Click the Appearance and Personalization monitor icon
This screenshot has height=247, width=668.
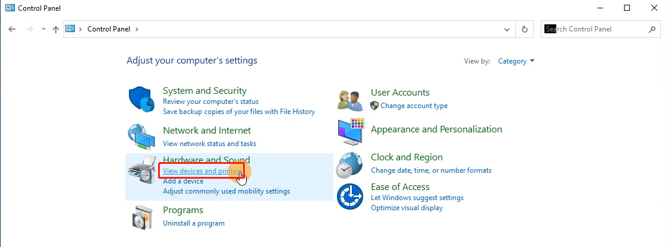coord(351,132)
